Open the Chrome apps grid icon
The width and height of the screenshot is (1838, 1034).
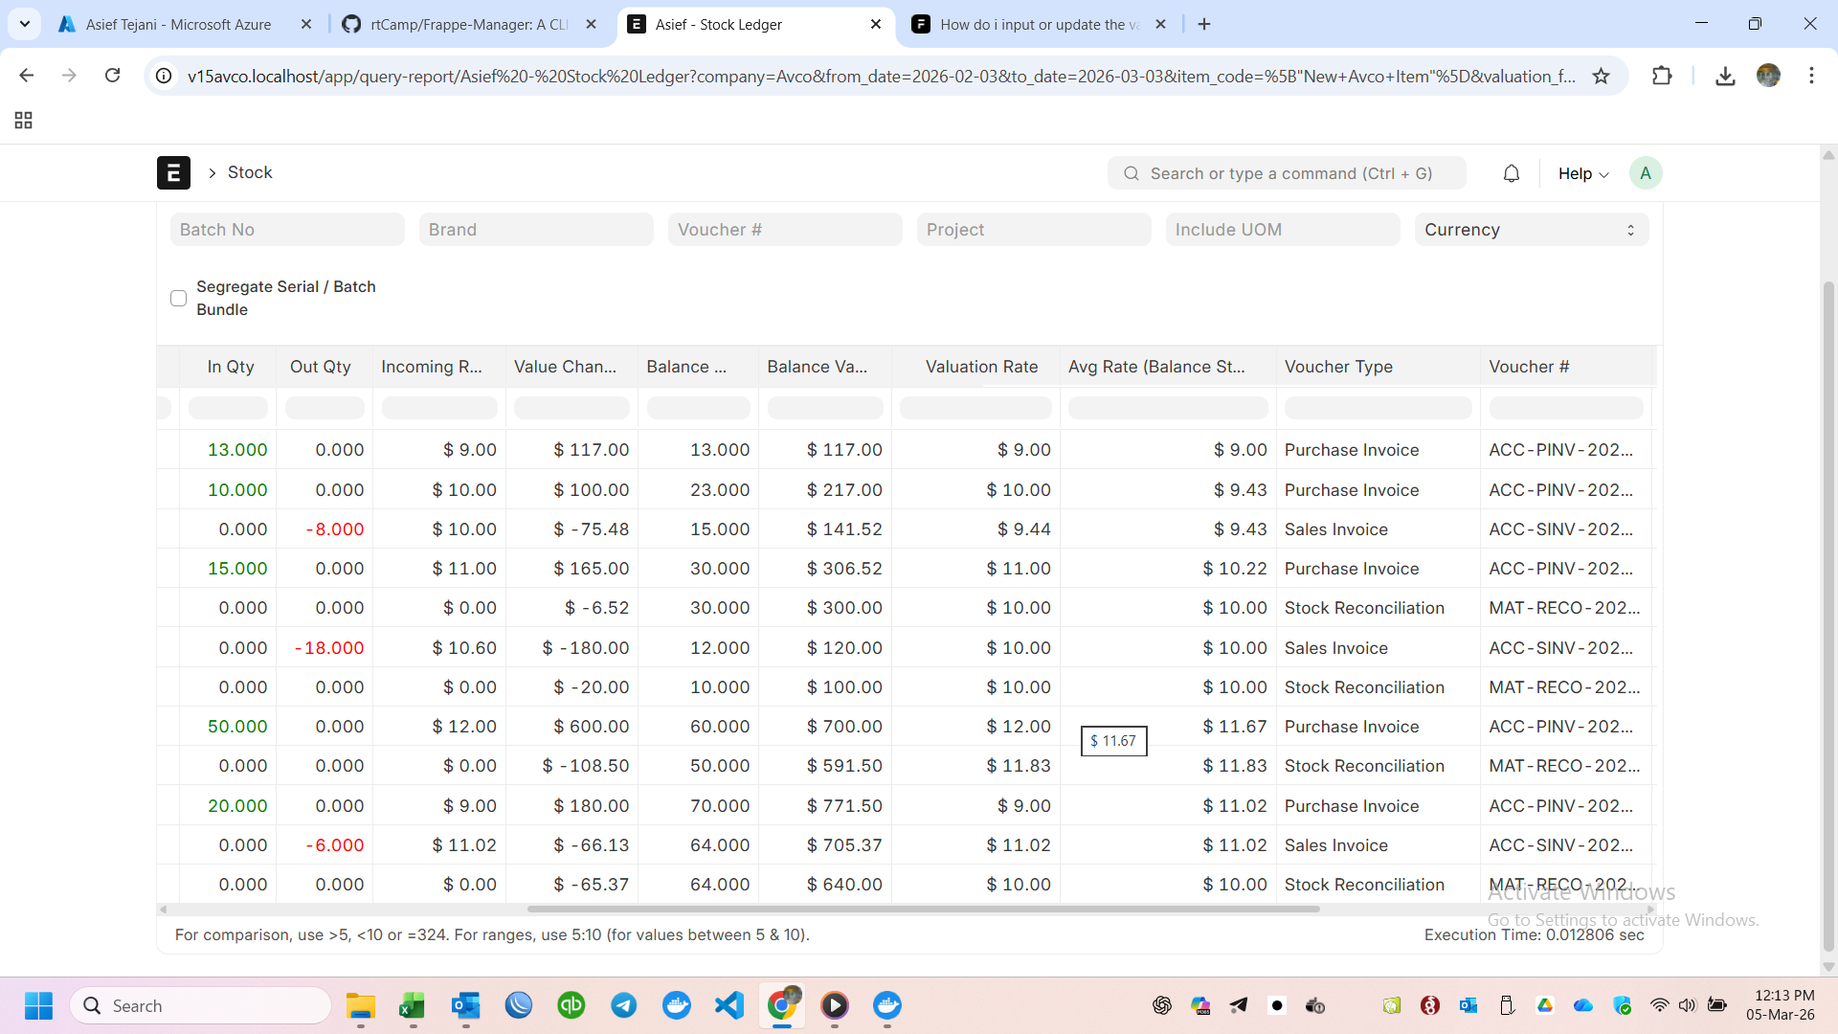click(x=24, y=121)
